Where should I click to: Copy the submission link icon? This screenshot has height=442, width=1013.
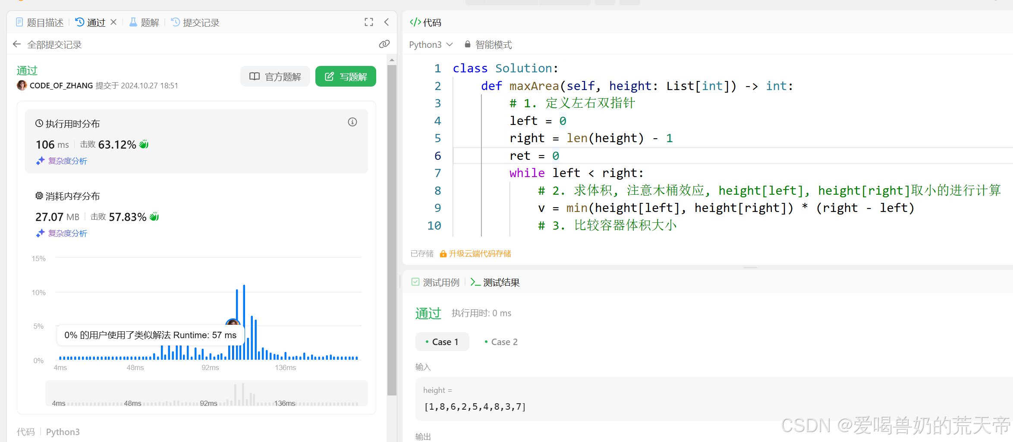pos(384,44)
